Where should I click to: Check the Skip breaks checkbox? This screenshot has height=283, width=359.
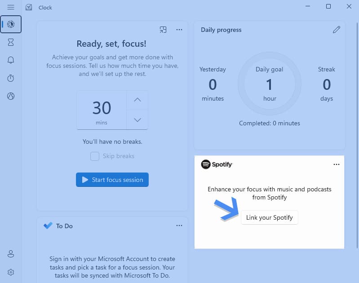click(x=95, y=156)
